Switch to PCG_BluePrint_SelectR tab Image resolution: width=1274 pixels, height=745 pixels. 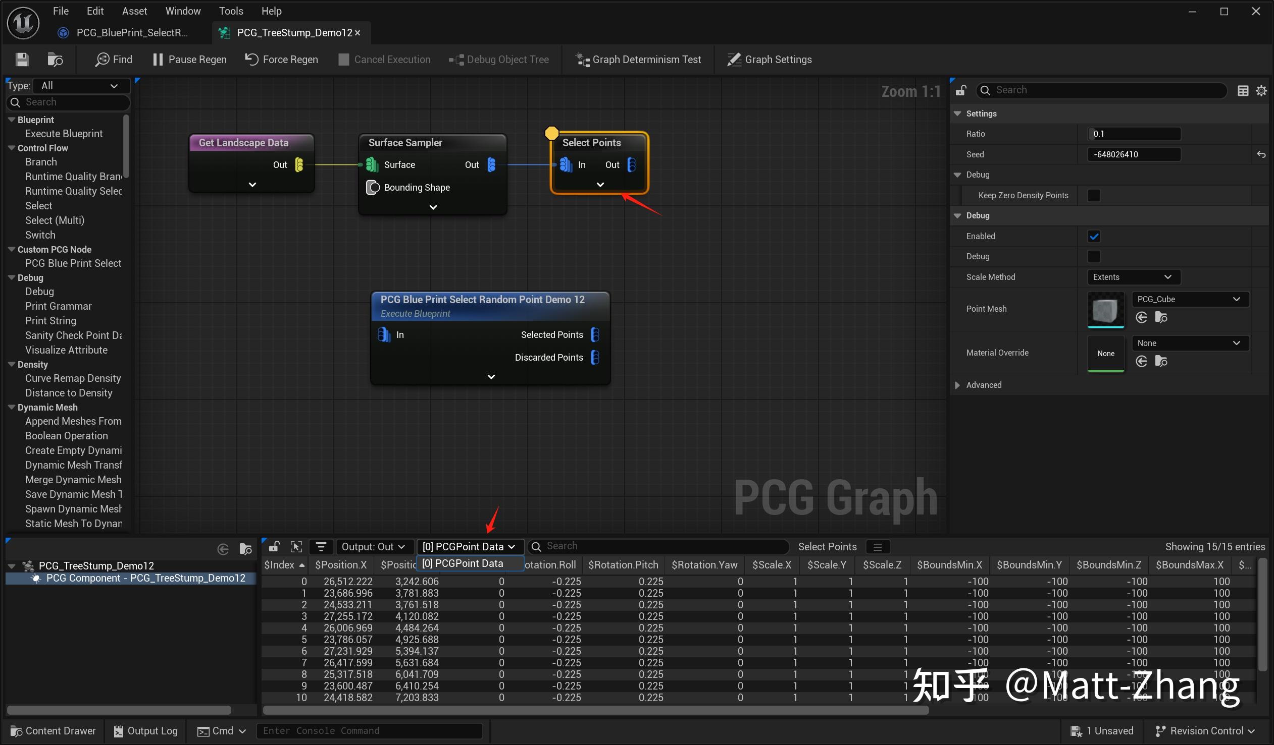click(131, 33)
